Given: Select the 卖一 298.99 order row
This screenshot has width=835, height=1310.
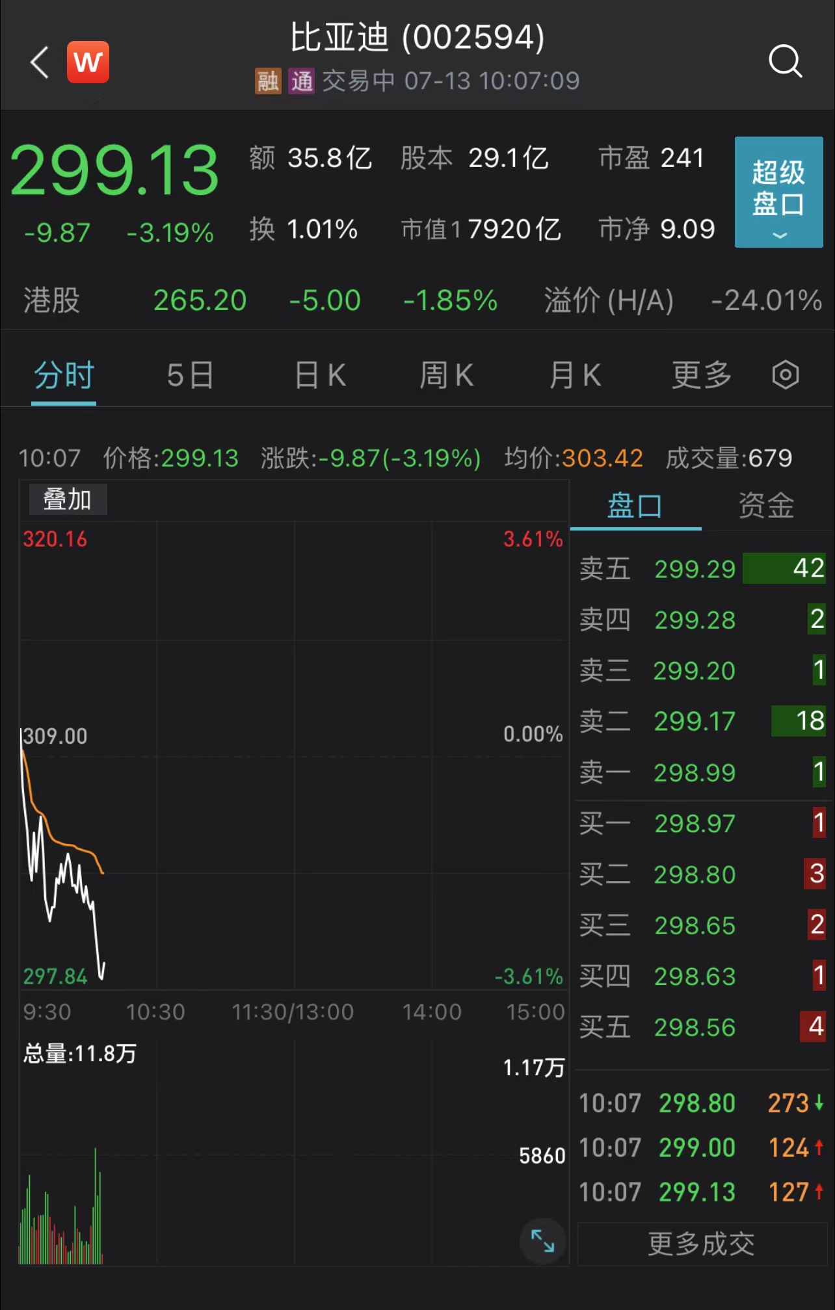Looking at the screenshot, I should click(701, 772).
